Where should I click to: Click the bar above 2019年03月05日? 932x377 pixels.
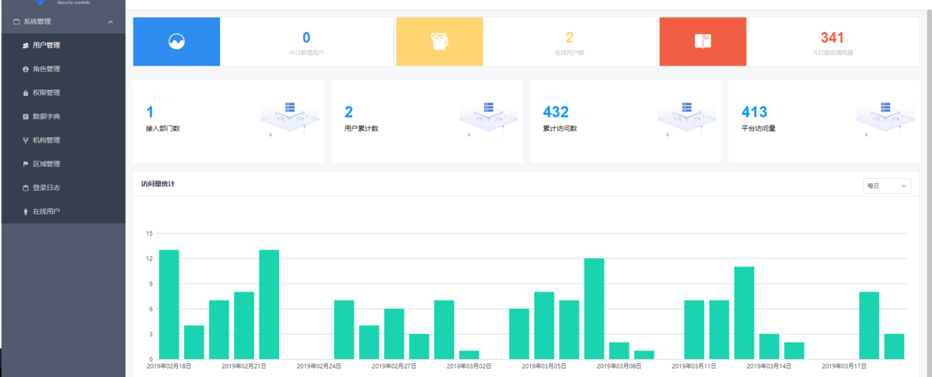click(544, 325)
